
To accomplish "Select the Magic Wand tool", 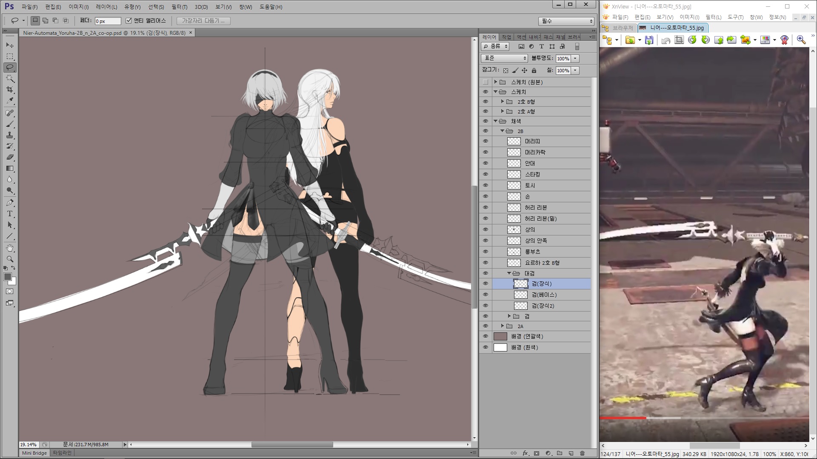I will [10, 79].
